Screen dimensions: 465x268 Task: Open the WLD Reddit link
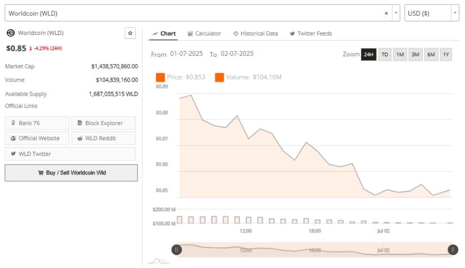pyautogui.click(x=104, y=139)
